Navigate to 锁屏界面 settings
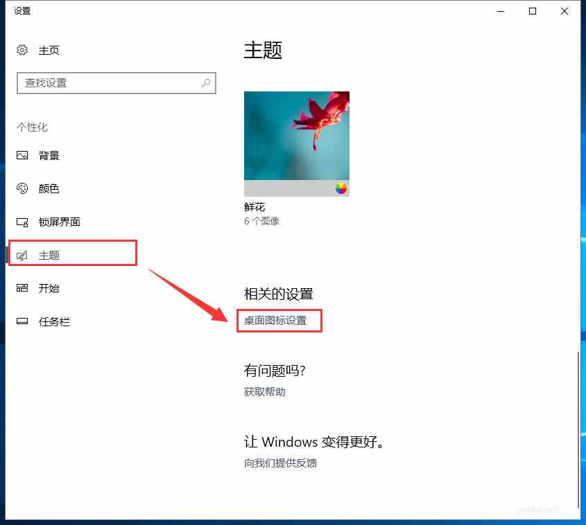 (61, 222)
